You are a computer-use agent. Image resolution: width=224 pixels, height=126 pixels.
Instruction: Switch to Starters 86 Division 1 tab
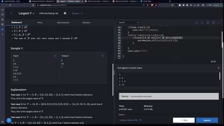(x=42, y=1)
